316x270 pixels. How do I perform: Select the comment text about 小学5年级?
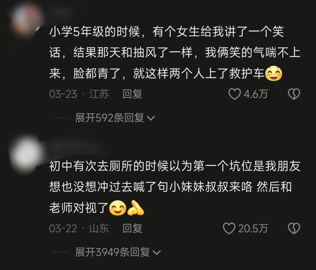click(175, 53)
